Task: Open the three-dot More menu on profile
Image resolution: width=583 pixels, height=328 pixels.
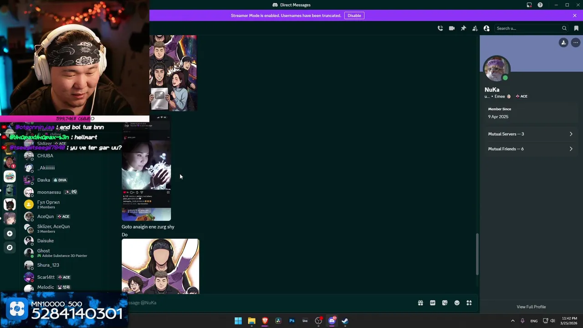Action: pyautogui.click(x=576, y=42)
